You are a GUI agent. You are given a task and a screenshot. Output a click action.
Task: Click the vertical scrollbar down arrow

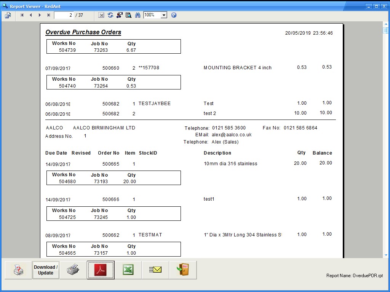pyautogui.click(x=386, y=255)
